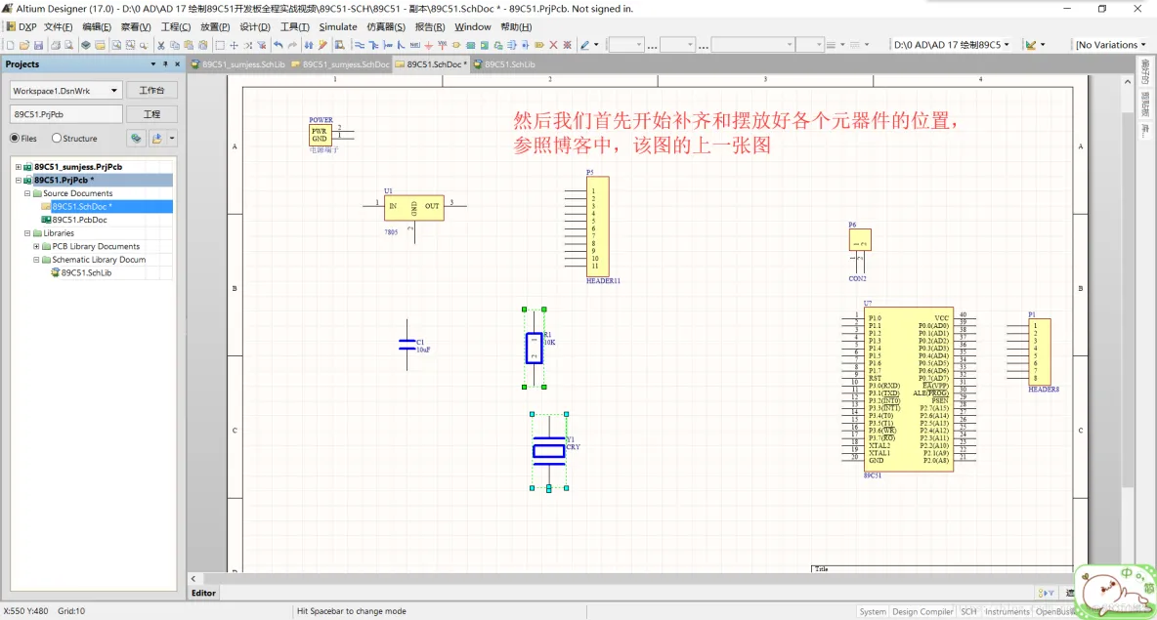Open the Simulate menu
Viewport: 1157px width, 620px height.
click(x=338, y=26)
